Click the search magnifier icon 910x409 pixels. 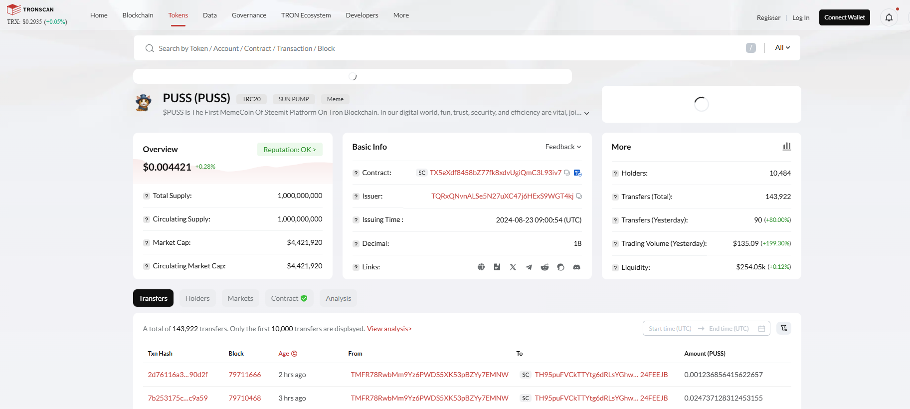click(150, 48)
